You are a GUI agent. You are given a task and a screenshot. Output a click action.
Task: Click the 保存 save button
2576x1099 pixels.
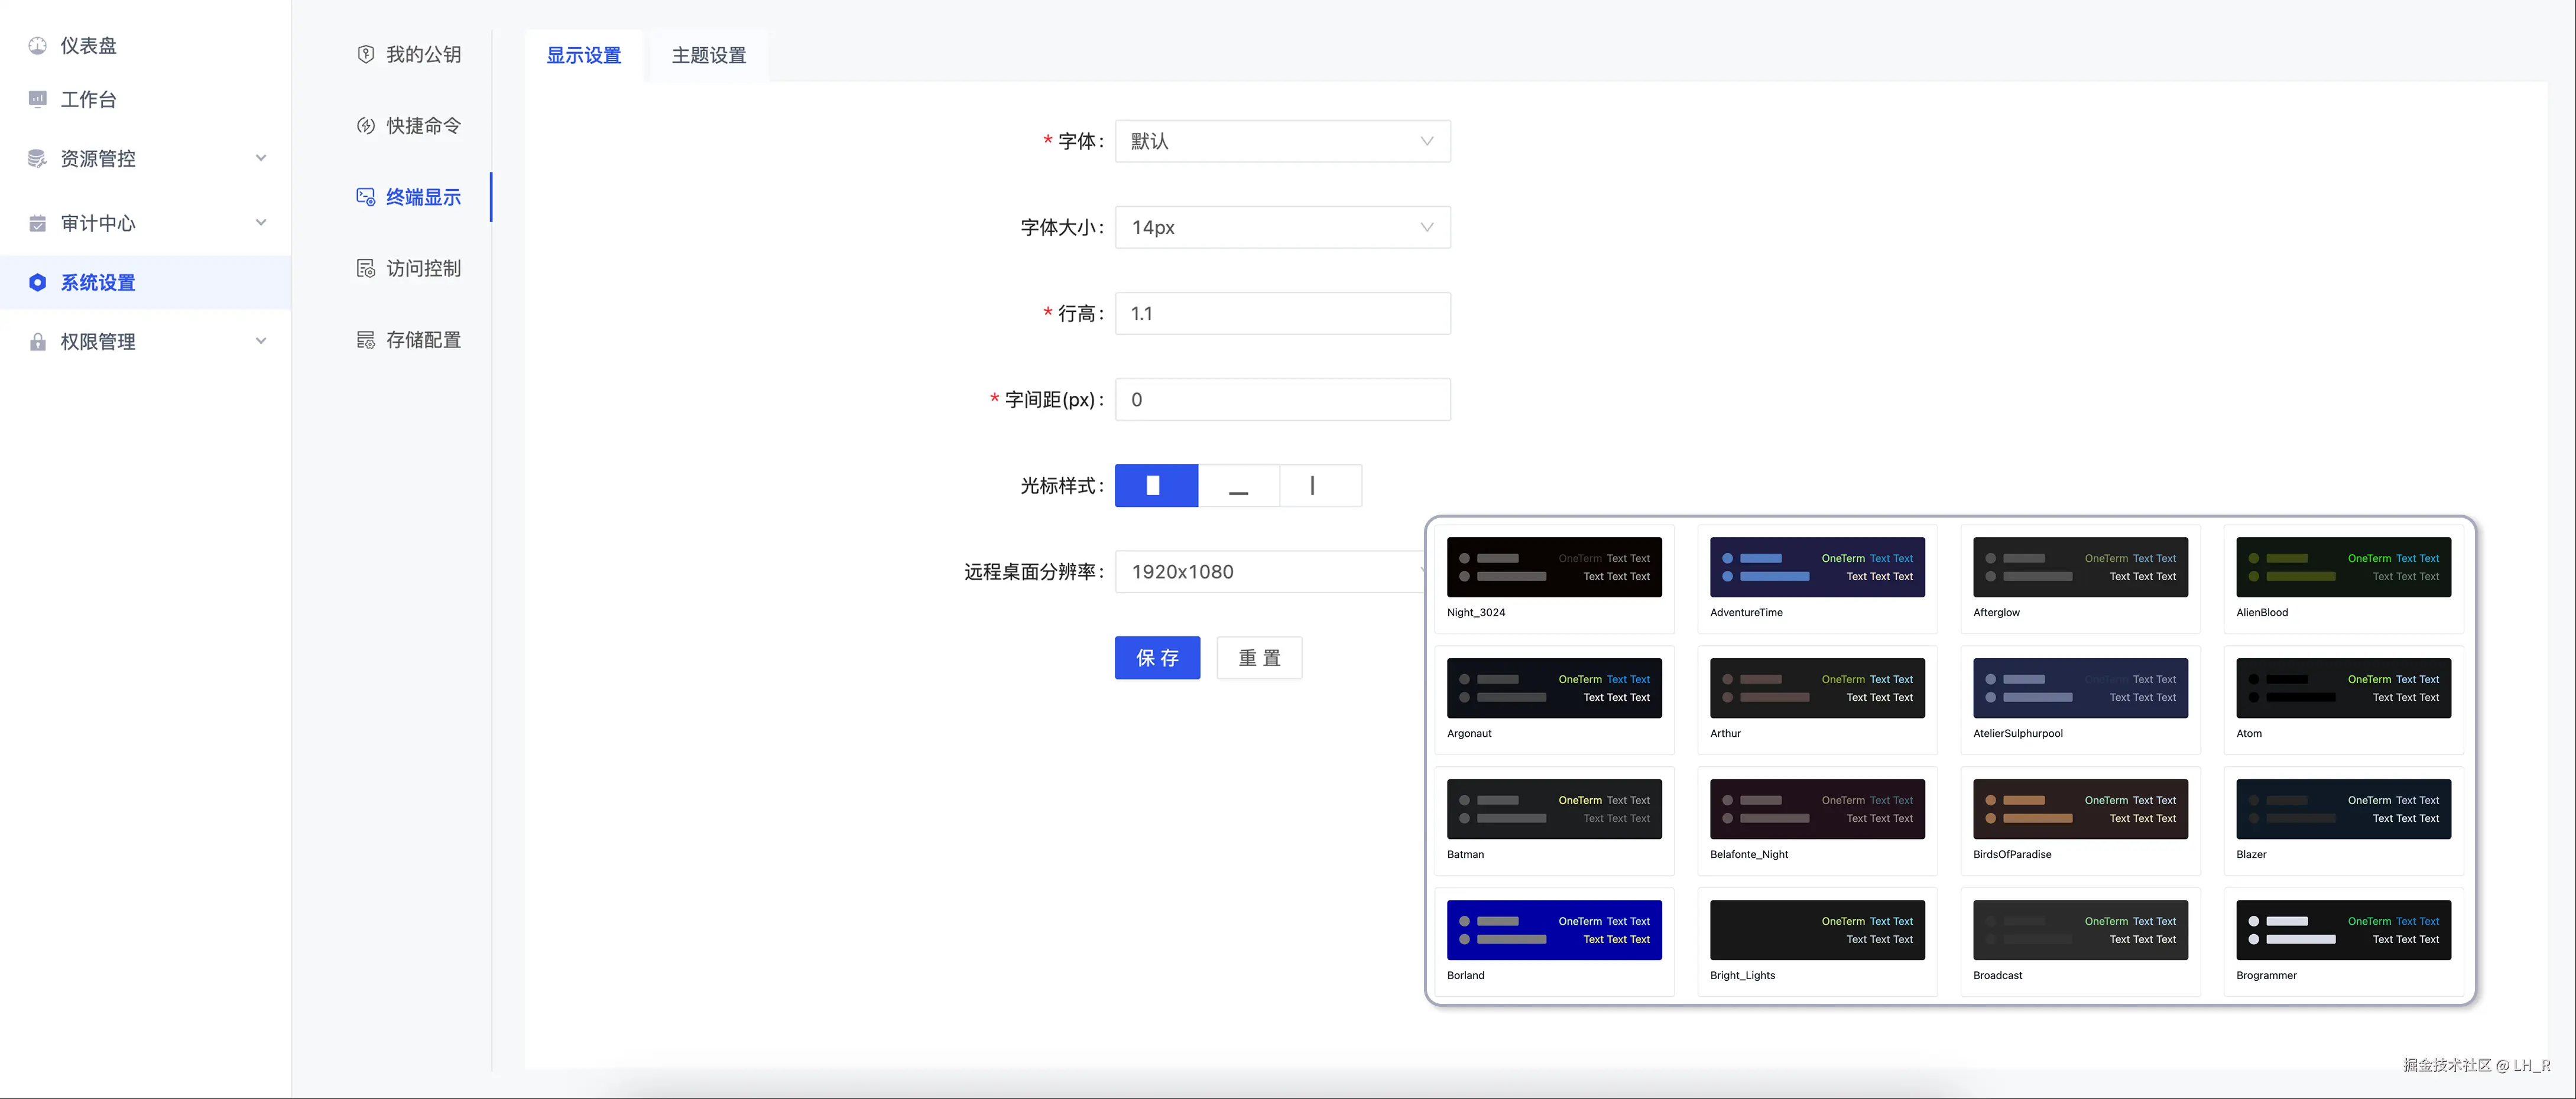click(1156, 658)
